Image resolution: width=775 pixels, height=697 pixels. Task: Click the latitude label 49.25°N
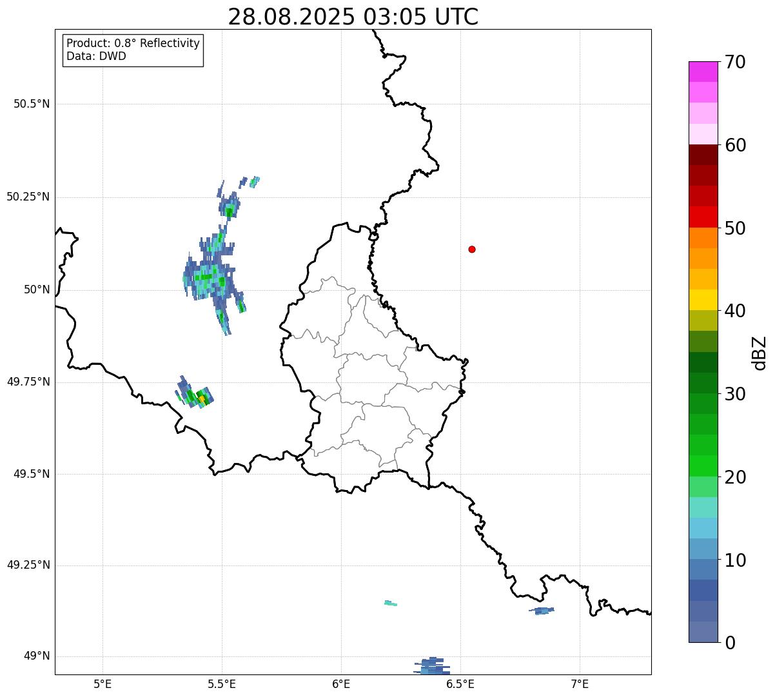[x=28, y=565]
